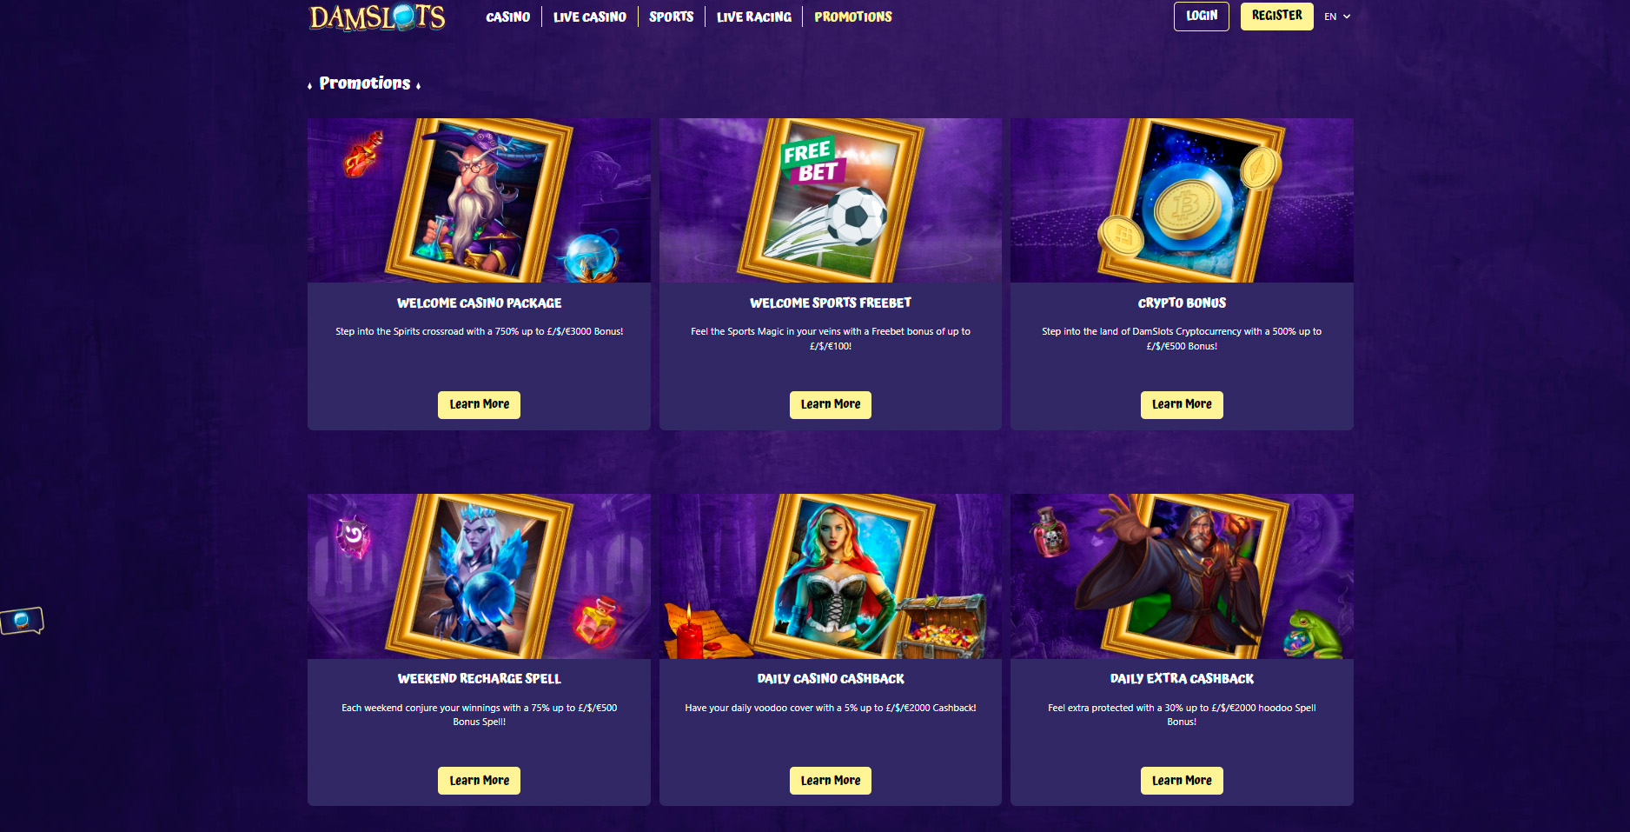Image resolution: width=1630 pixels, height=832 pixels.
Task: Go to Live Casino section
Action: tap(589, 17)
